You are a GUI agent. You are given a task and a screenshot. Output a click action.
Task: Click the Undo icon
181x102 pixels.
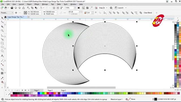(41, 8)
